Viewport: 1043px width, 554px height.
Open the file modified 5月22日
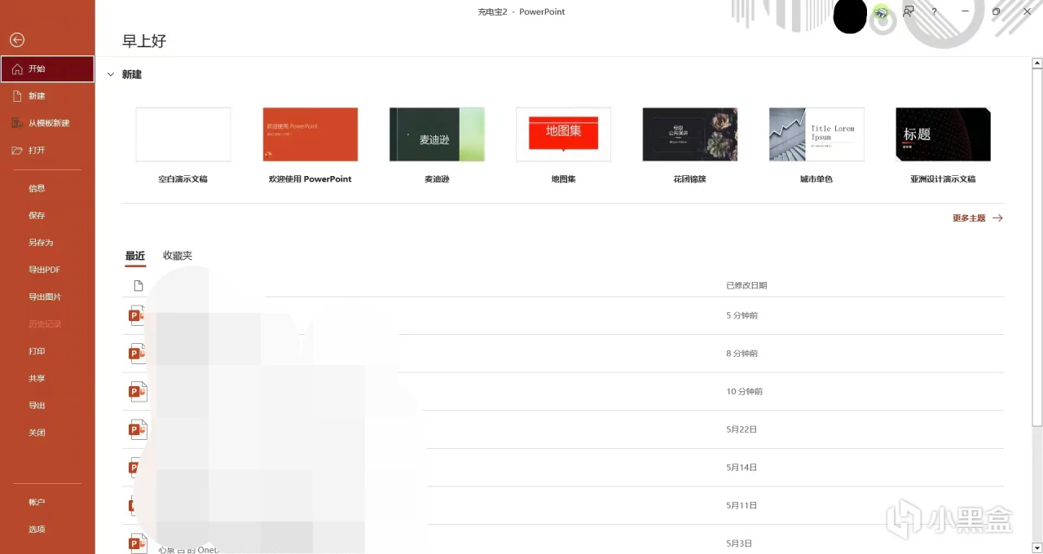click(563, 429)
